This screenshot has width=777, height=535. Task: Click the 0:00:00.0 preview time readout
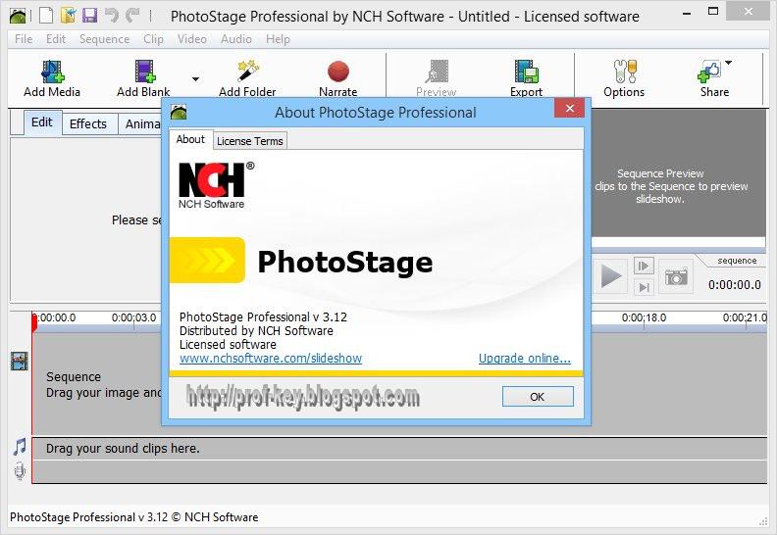click(x=735, y=284)
